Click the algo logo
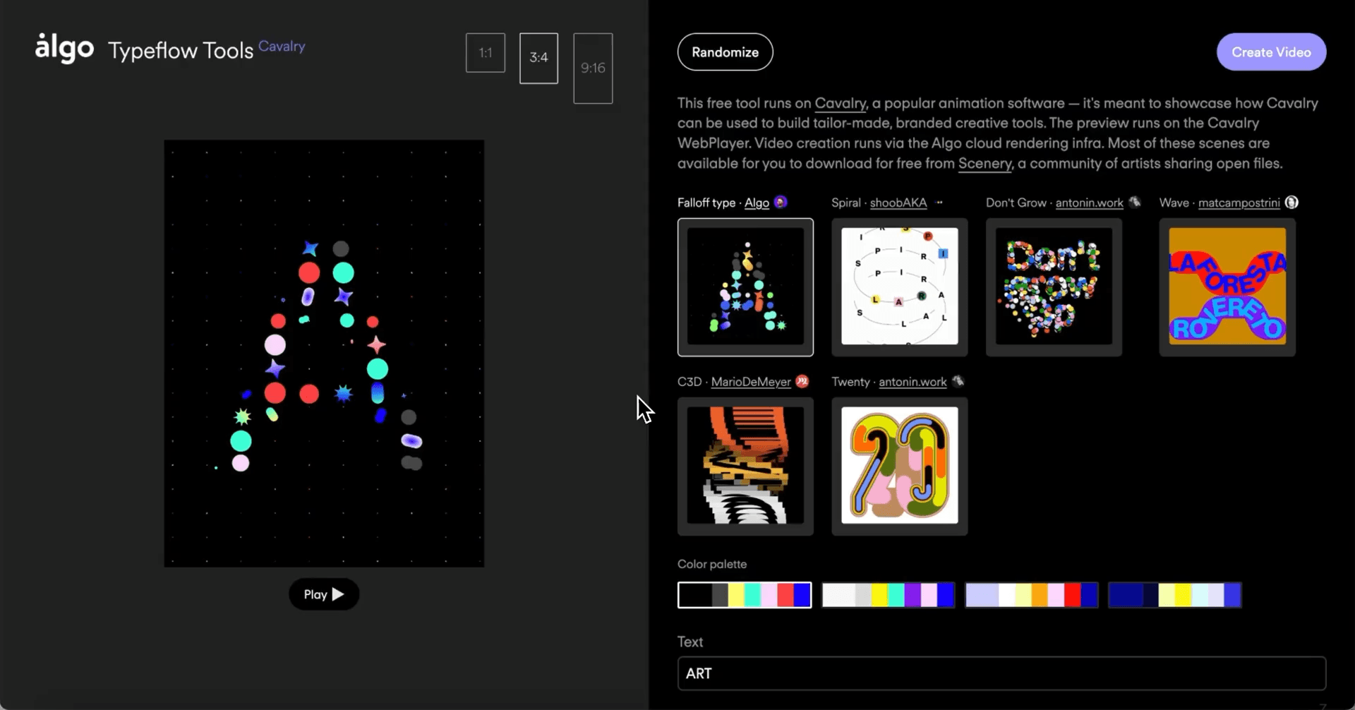Image resolution: width=1355 pixels, height=710 pixels. tap(64, 49)
